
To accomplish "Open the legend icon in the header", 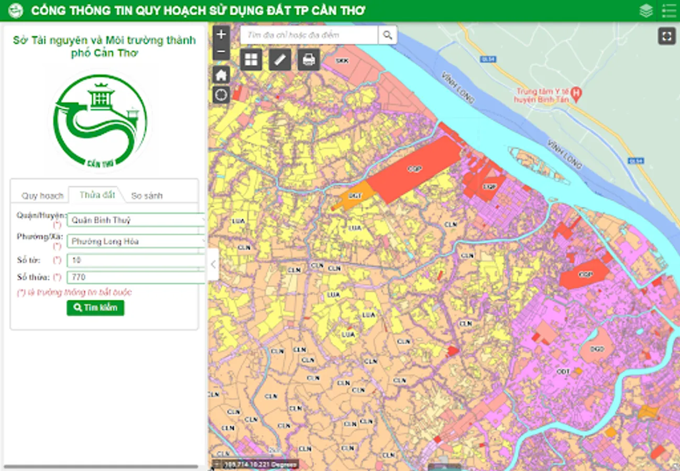I will point(668,10).
